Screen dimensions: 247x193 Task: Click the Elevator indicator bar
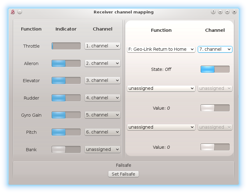(x=66, y=81)
